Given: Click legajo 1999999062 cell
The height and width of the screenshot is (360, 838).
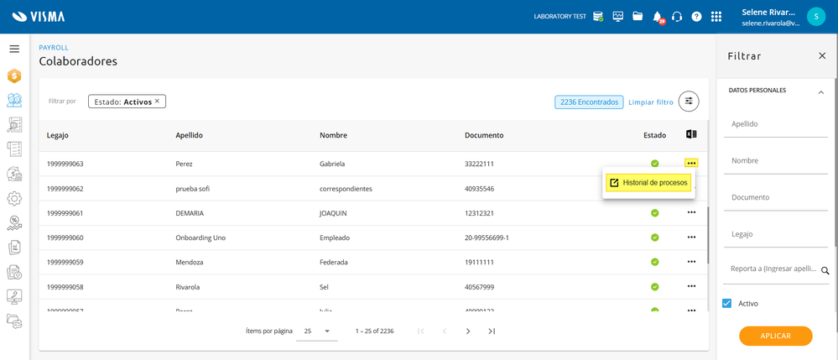Looking at the screenshot, I should (x=65, y=189).
